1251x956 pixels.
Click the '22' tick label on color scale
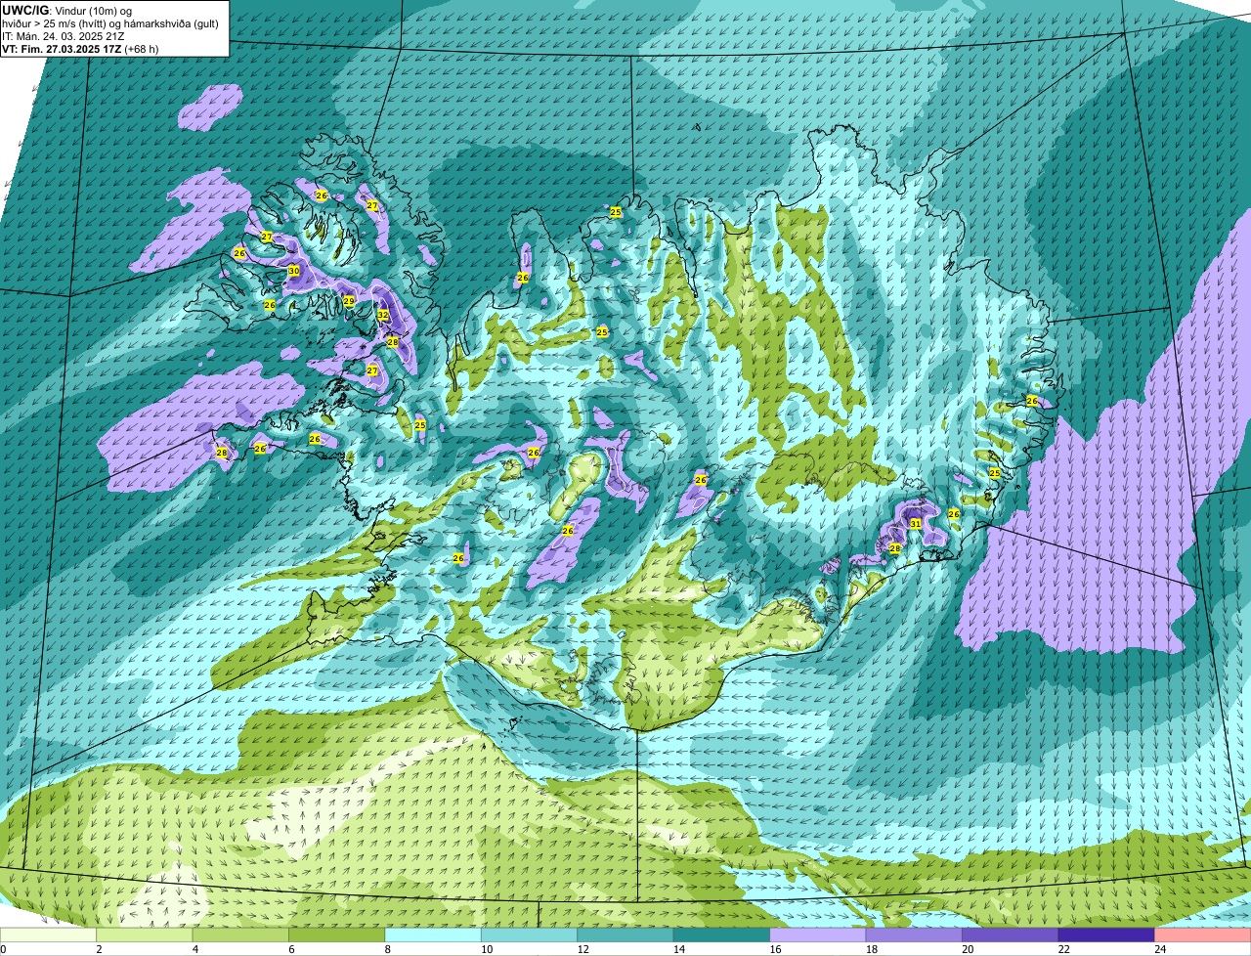[x=1063, y=949]
